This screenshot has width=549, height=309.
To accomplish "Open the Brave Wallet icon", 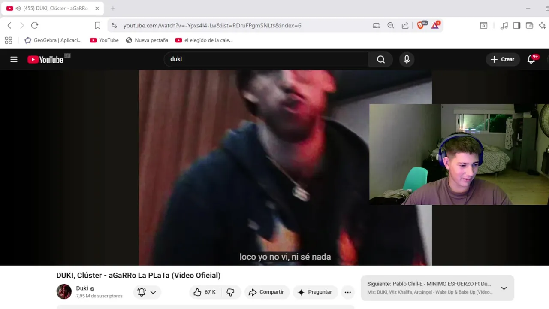I will (529, 26).
